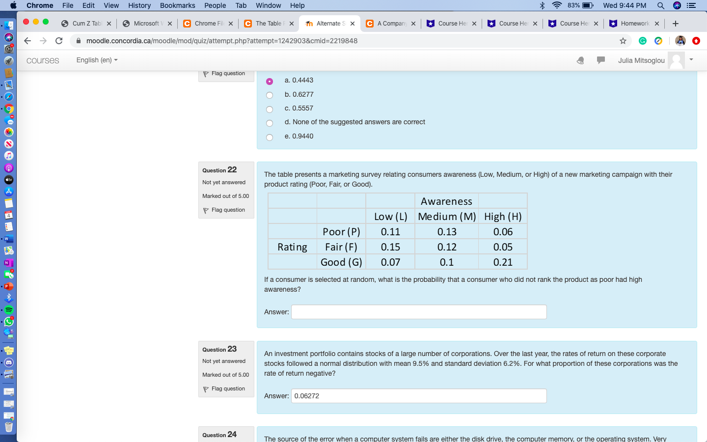
Task: Close the 'Microsoft W' tab
Action: [170, 24]
